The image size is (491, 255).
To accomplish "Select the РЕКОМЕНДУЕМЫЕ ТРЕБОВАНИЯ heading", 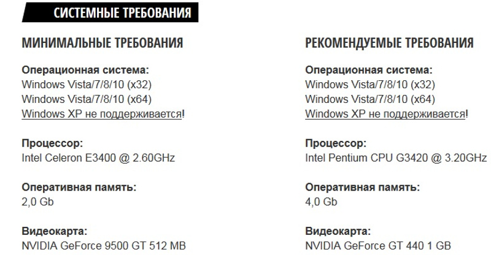I will [x=389, y=44].
